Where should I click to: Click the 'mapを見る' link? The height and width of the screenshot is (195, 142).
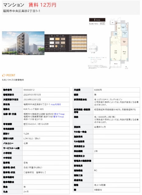pos(56,104)
